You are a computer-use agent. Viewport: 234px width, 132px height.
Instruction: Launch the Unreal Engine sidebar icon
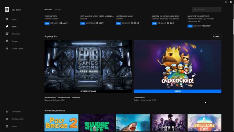[7, 48]
